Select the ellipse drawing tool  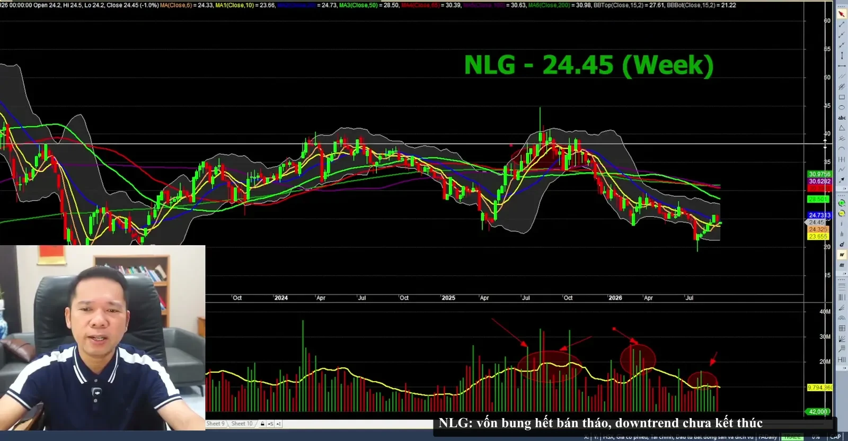click(x=842, y=107)
